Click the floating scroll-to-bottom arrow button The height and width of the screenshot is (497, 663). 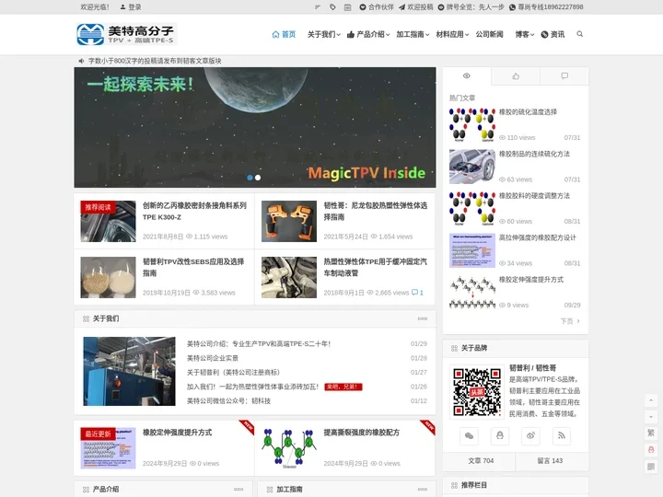pyautogui.click(x=651, y=417)
